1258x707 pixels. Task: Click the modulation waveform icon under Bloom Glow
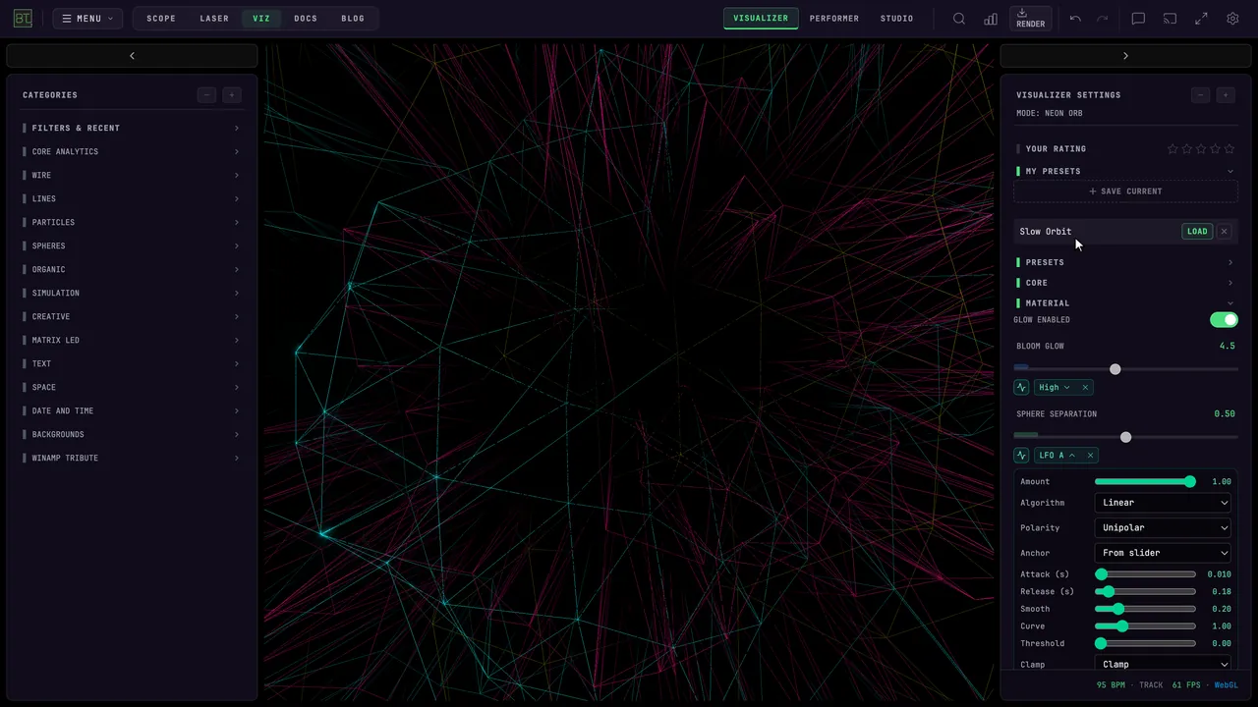[x=1021, y=387]
